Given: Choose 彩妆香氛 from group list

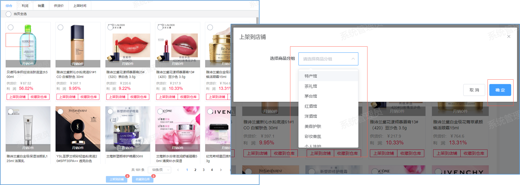Looking at the screenshot, I should (x=328, y=136).
